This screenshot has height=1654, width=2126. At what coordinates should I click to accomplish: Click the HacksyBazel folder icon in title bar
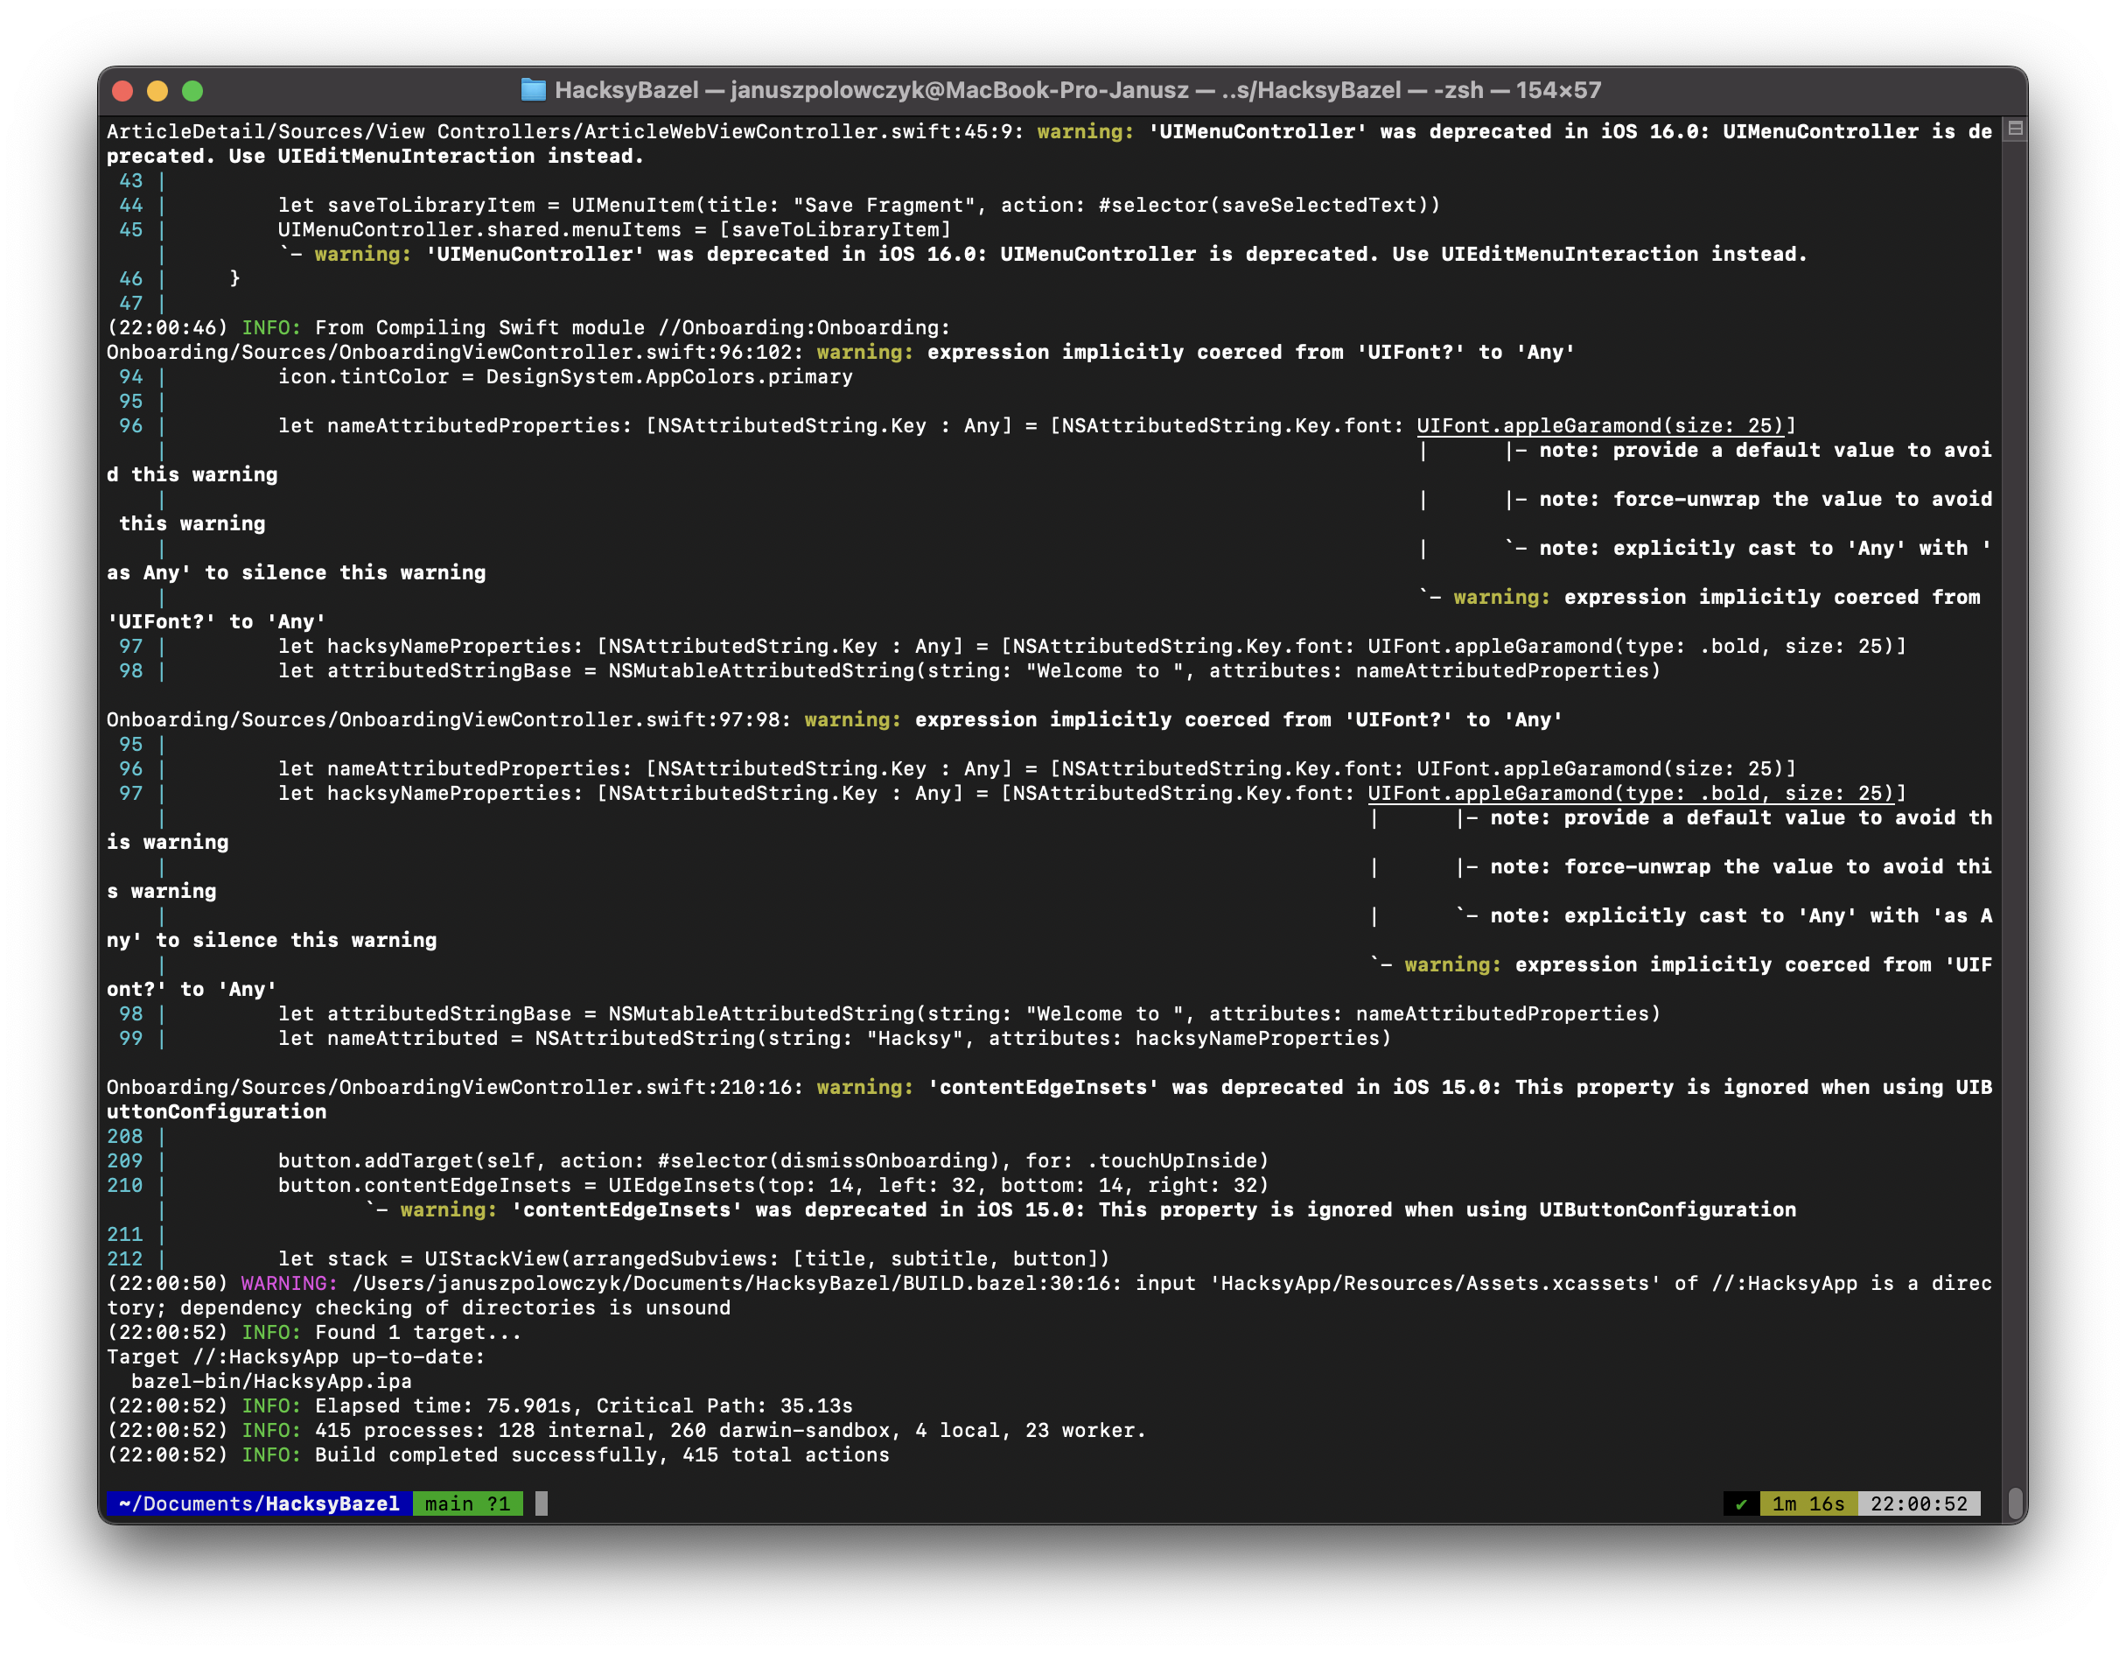533,90
